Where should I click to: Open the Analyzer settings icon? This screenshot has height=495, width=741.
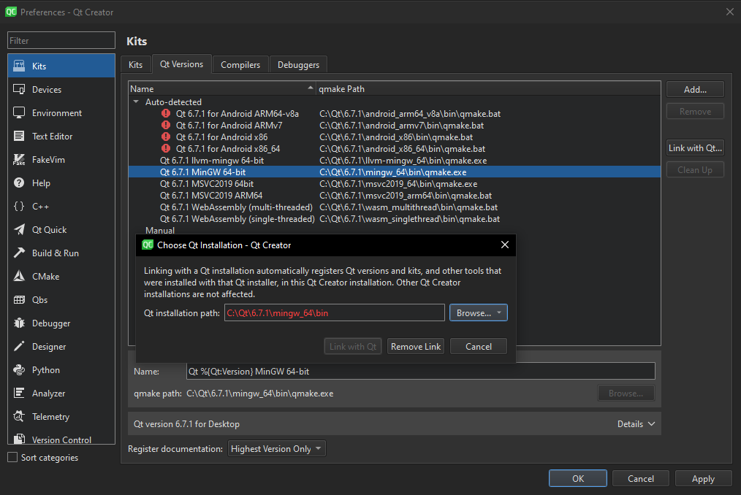(19, 393)
